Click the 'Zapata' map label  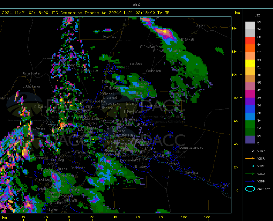click(74, 189)
